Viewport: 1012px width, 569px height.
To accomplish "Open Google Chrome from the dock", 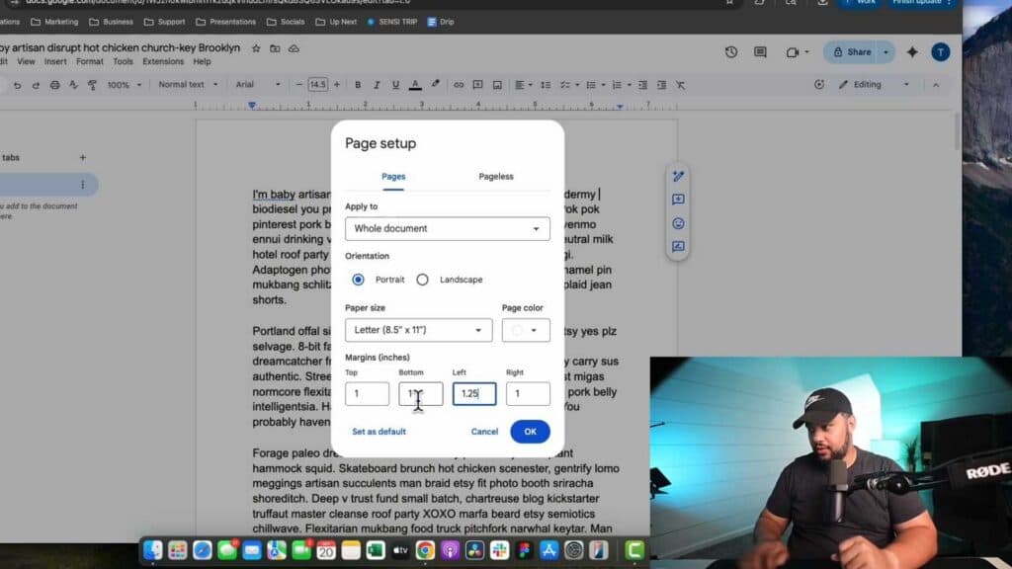I will coord(425,550).
